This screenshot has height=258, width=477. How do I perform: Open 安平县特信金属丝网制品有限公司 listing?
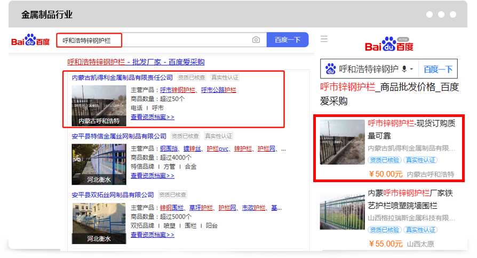coord(119,136)
